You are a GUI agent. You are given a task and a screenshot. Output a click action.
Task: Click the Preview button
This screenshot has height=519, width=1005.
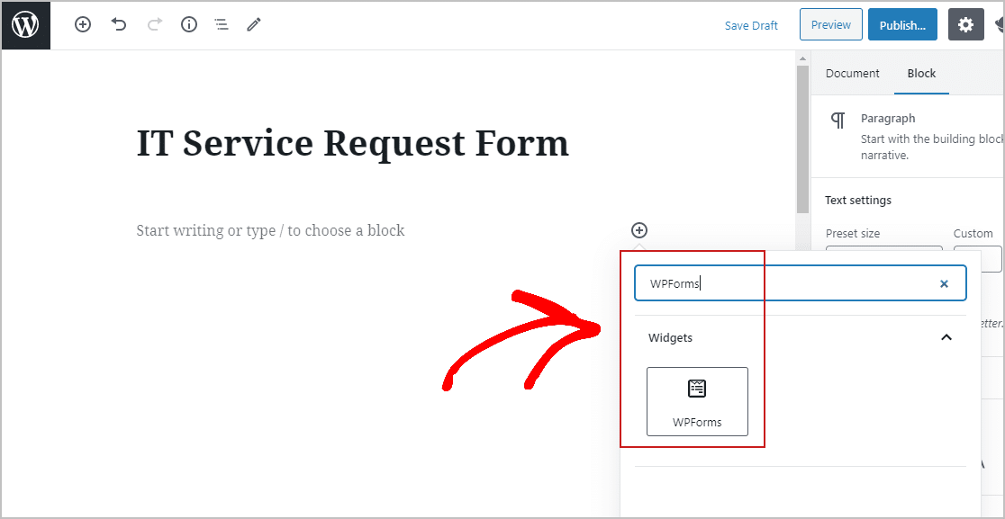(830, 24)
